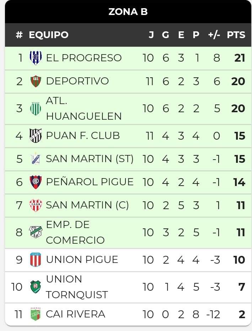Click the Union Tornquist crest
Image resolution: width=252 pixels, height=331 pixels.
(x=36, y=287)
